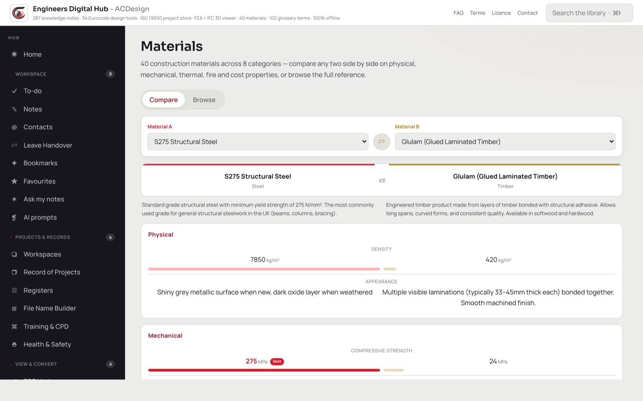Click the steel density bar
643x401 pixels.
[264, 269]
